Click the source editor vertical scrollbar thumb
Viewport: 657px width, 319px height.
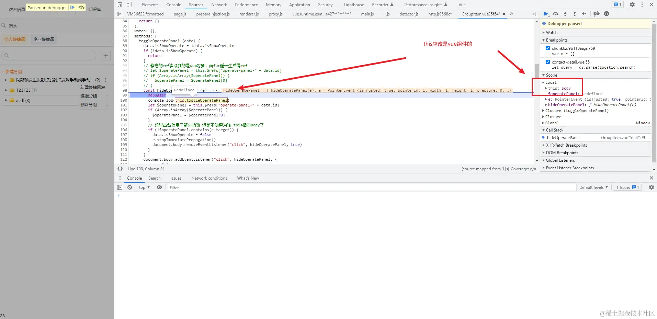point(537,71)
